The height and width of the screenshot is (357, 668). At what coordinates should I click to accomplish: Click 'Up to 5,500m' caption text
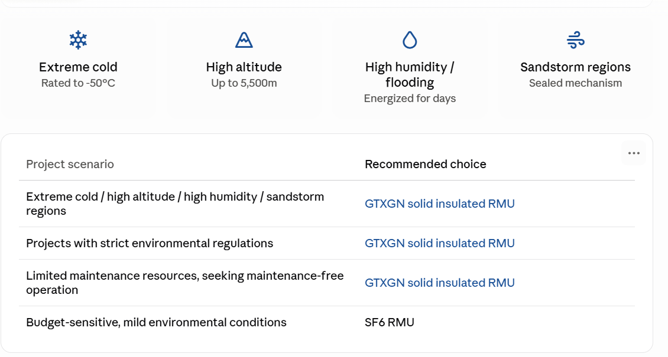(244, 83)
